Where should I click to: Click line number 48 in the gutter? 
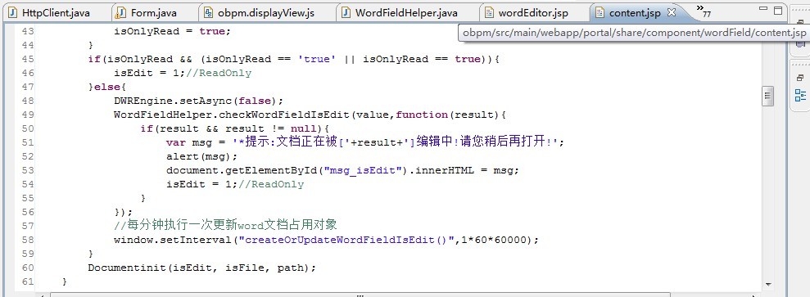click(27, 101)
